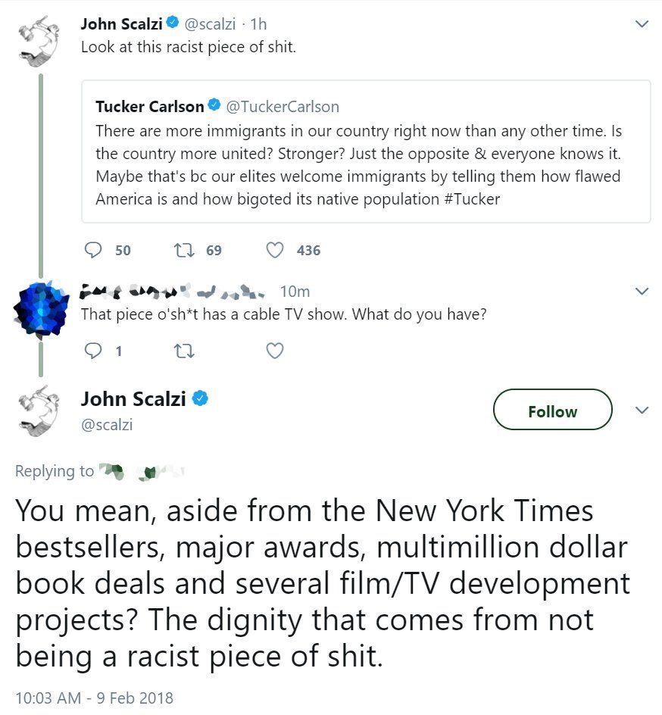
Task: Click the 1h timestamp on first tweet
Action: coord(259,24)
